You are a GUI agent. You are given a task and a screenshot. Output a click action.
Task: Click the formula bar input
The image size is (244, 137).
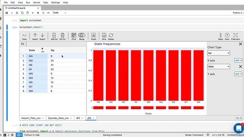(x=56, y=44)
